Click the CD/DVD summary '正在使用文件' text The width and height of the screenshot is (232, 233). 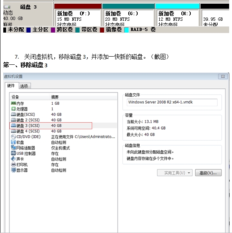click(62, 137)
